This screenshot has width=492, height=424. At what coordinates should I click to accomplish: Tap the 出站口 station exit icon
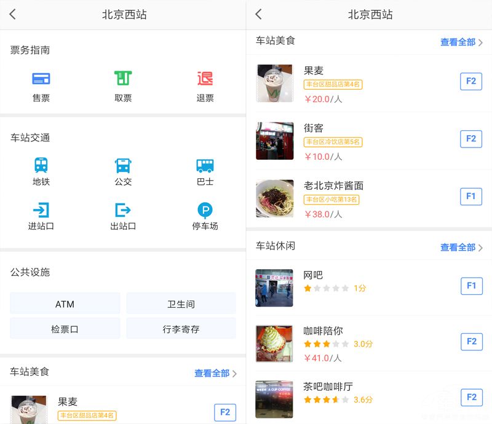click(123, 211)
